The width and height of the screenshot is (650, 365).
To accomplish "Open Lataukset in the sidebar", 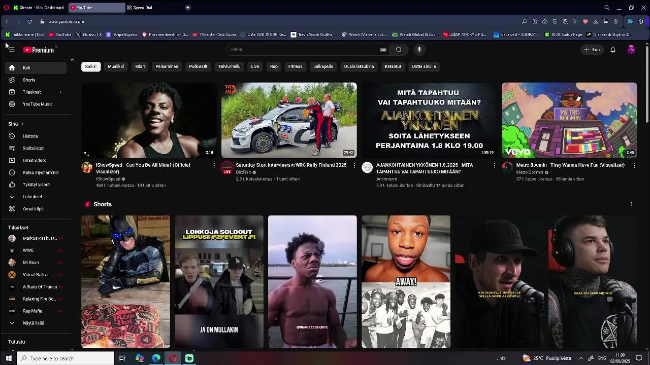I will [x=36, y=197].
